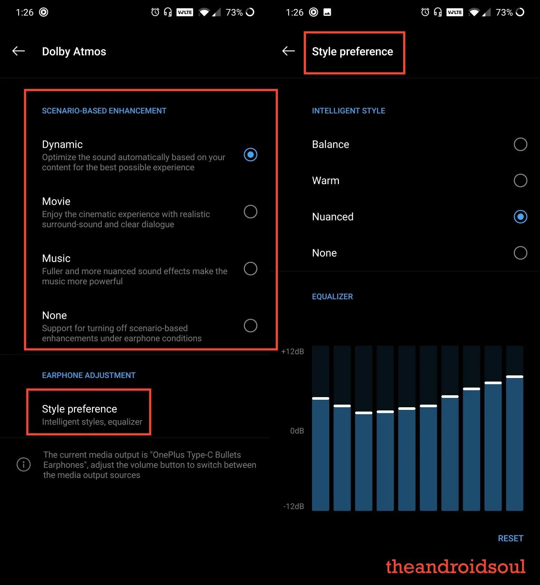
Task: Tap the battery ring icon in left status bar
Action: click(x=250, y=12)
